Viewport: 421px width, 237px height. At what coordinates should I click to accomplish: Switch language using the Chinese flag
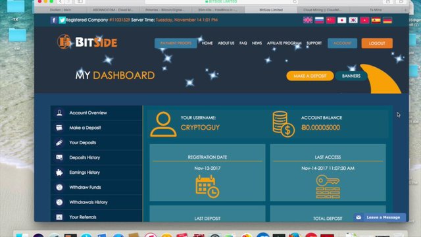click(x=330, y=20)
